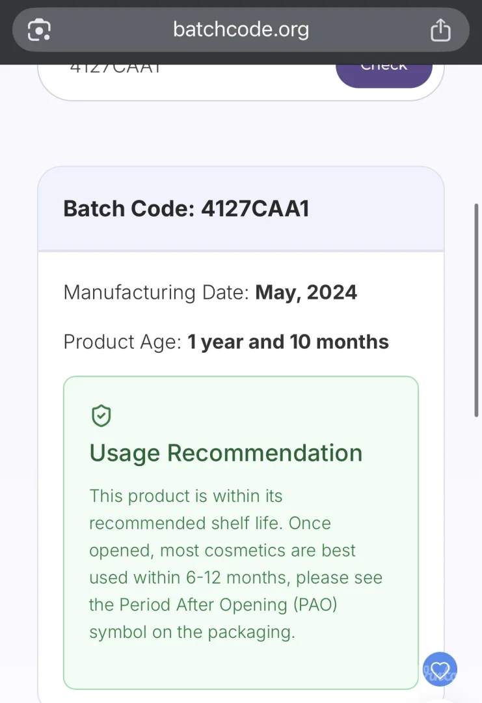Click "symbol on the packaging." line
Screen dimensions: 482x703
coord(192,632)
